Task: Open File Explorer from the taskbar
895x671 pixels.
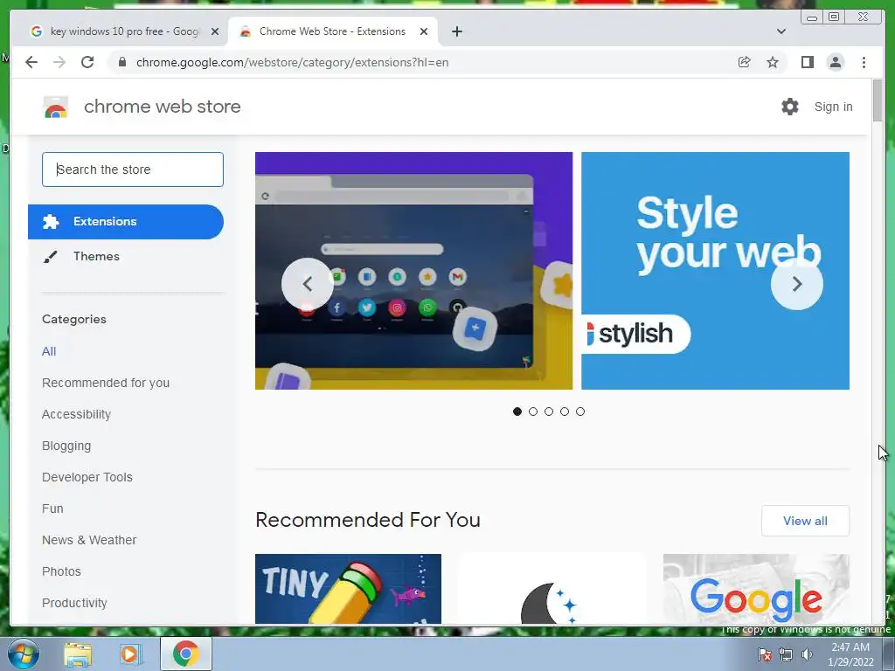Action: click(x=78, y=654)
